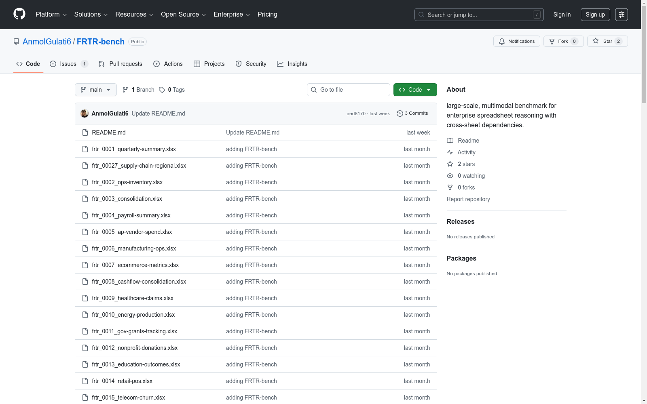The image size is (647, 404).
Task: Open frtr_0010_energy-production.xlsx file
Action: coord(133,315)
